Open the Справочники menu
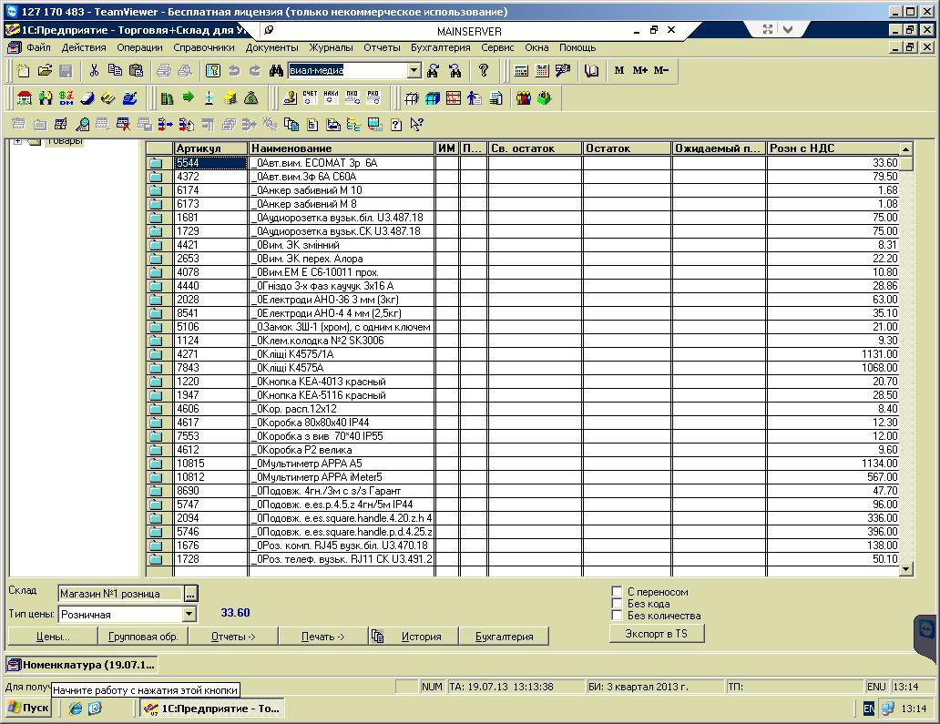The width and height of the screenshot is (940, 724). tap(204, 47)
